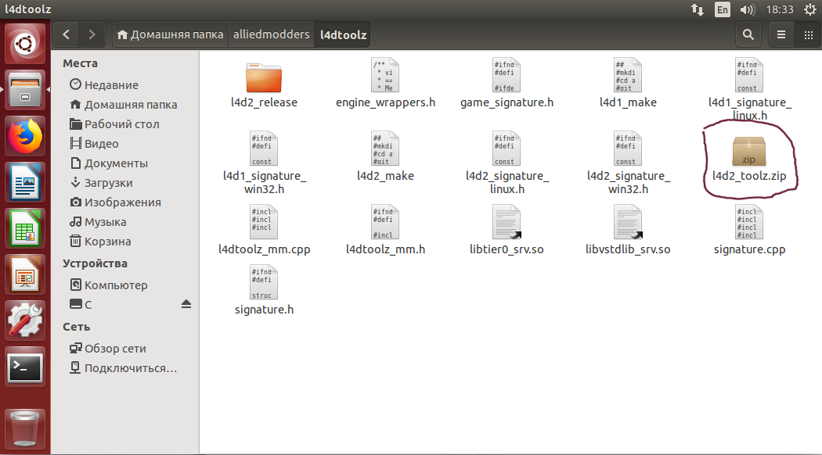This screenshot has width=822, height=455.
Task: Select the l4d2_toolz.zip archive icon
Action: point(748,152)
